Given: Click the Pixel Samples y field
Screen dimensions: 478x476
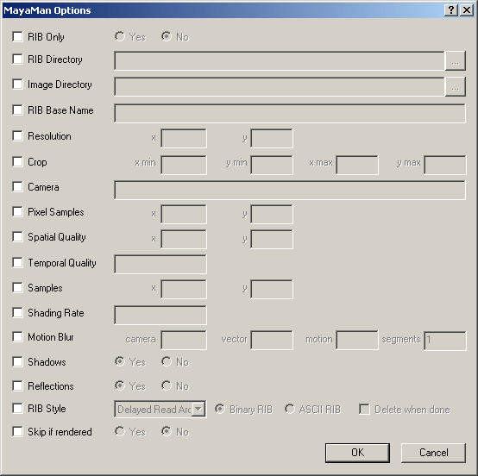Looking at the screenshot, I should point(272,214).
